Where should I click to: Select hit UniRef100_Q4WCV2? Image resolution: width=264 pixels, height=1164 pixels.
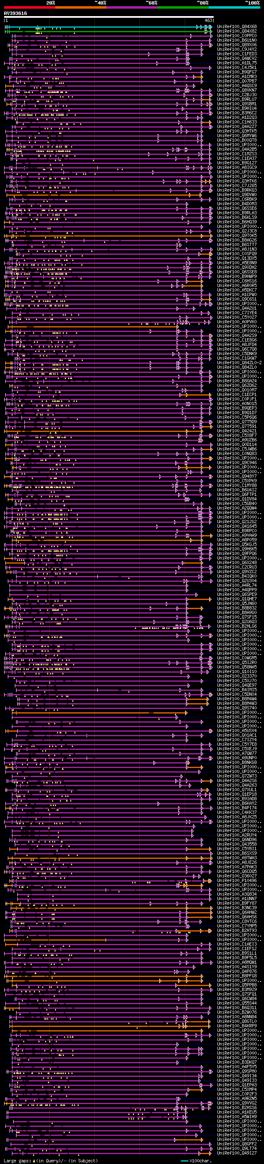237,58
